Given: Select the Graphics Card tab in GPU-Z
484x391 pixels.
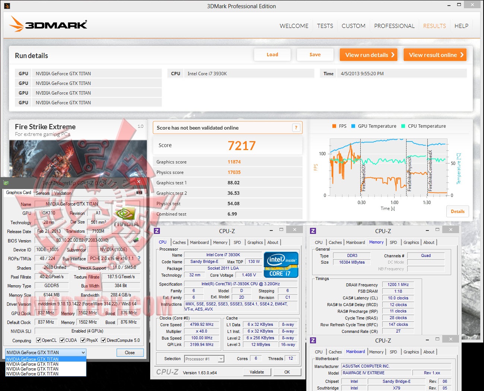Looking at the screenshot, I should [x=19, y=193].
